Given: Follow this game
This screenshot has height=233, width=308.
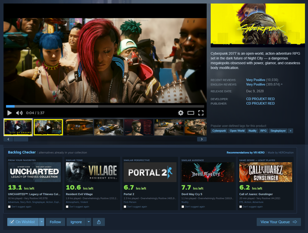Looking at the screenshot, I should (x=55, y=222).
